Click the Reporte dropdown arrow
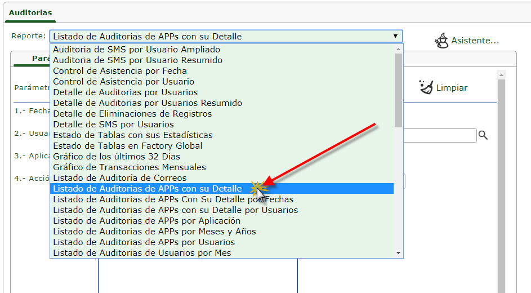The width and height of the screenshot is (531, 293). click(395, 36)
